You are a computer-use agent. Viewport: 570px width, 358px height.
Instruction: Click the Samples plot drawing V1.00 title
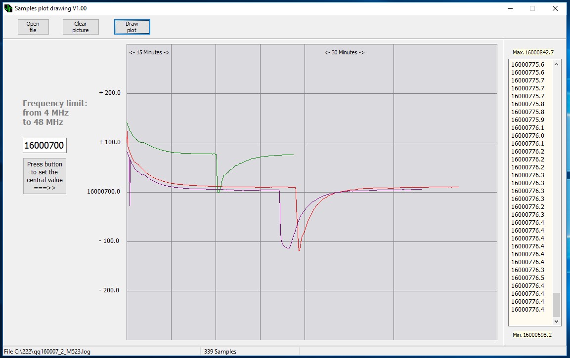click(x=50, y=8)
